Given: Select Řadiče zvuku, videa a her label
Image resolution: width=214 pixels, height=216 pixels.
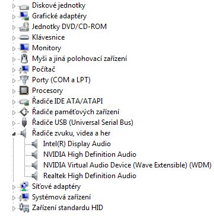Looking at the screenshot, I should pos(71,133).
